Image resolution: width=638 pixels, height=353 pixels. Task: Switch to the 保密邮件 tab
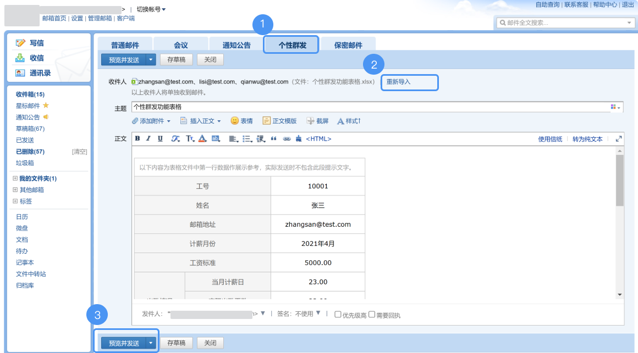(x=348, y=45)
